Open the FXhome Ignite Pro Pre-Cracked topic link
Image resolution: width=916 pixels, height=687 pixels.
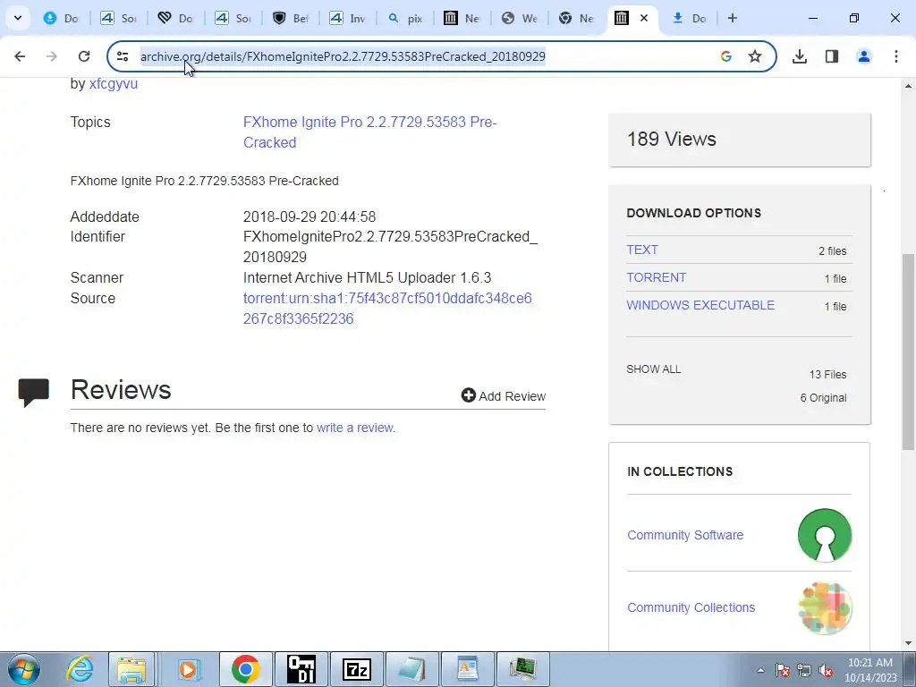[369, 132]
